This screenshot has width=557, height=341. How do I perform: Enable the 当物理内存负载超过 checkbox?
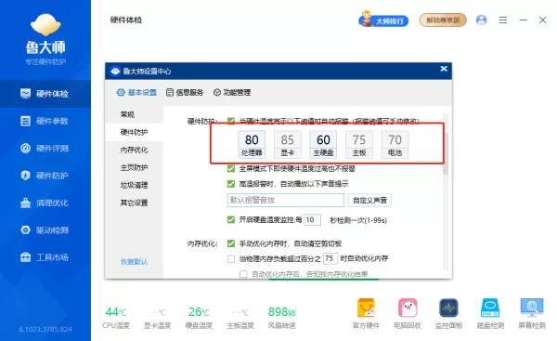pyautogui.click(x=231, y=258)
